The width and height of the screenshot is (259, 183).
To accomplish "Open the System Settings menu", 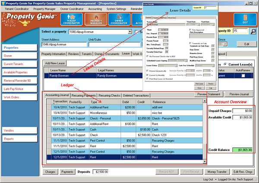I will (116, 9).
